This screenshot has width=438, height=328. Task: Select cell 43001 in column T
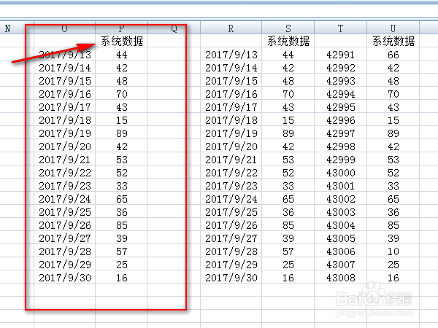tap(340, 186)
